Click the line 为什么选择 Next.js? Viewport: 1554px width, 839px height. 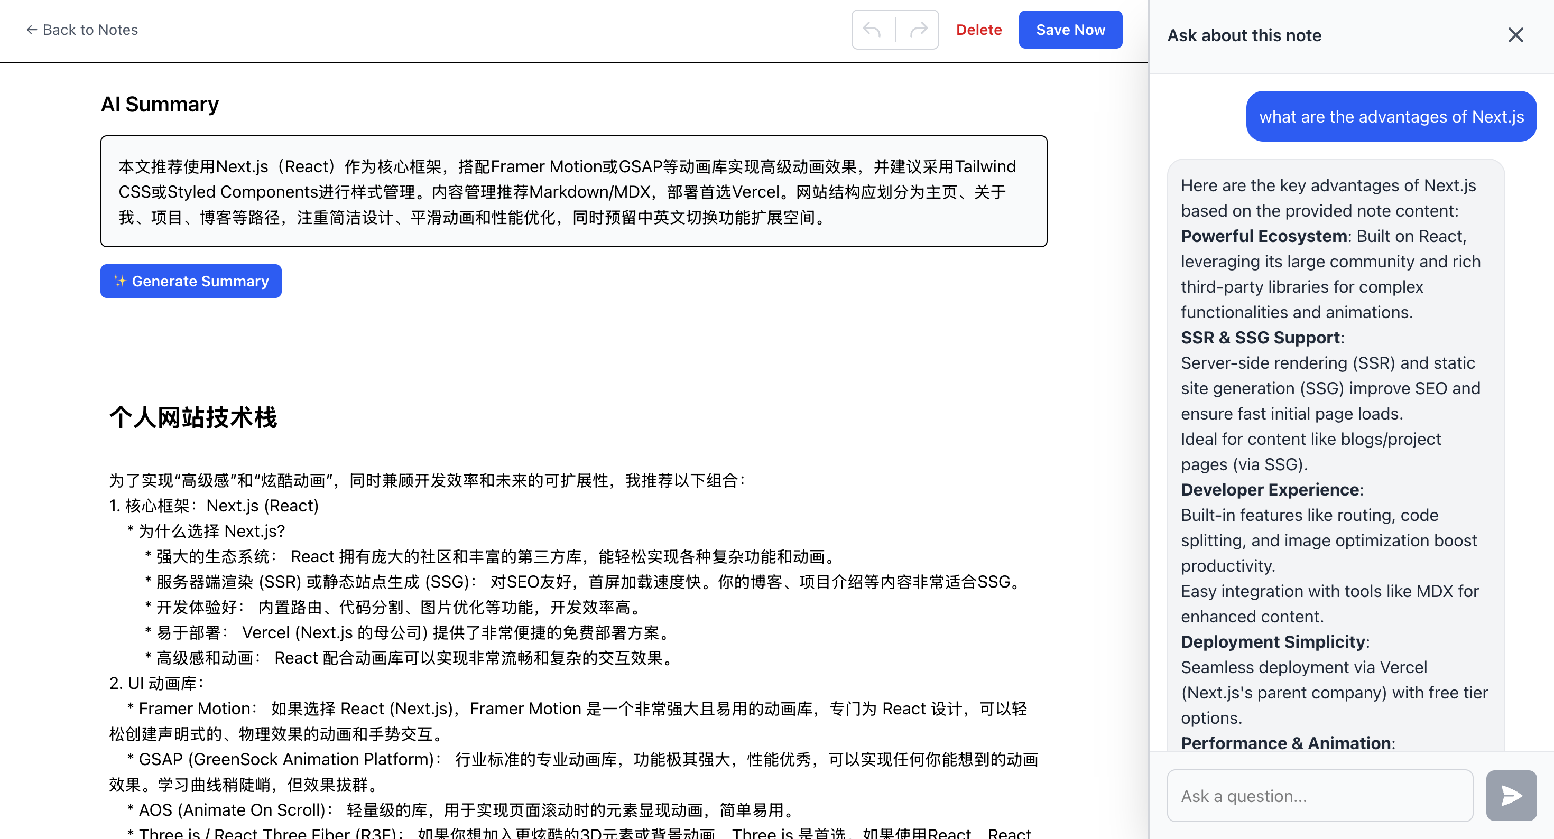pyautogui.click(x=205, y=531)
